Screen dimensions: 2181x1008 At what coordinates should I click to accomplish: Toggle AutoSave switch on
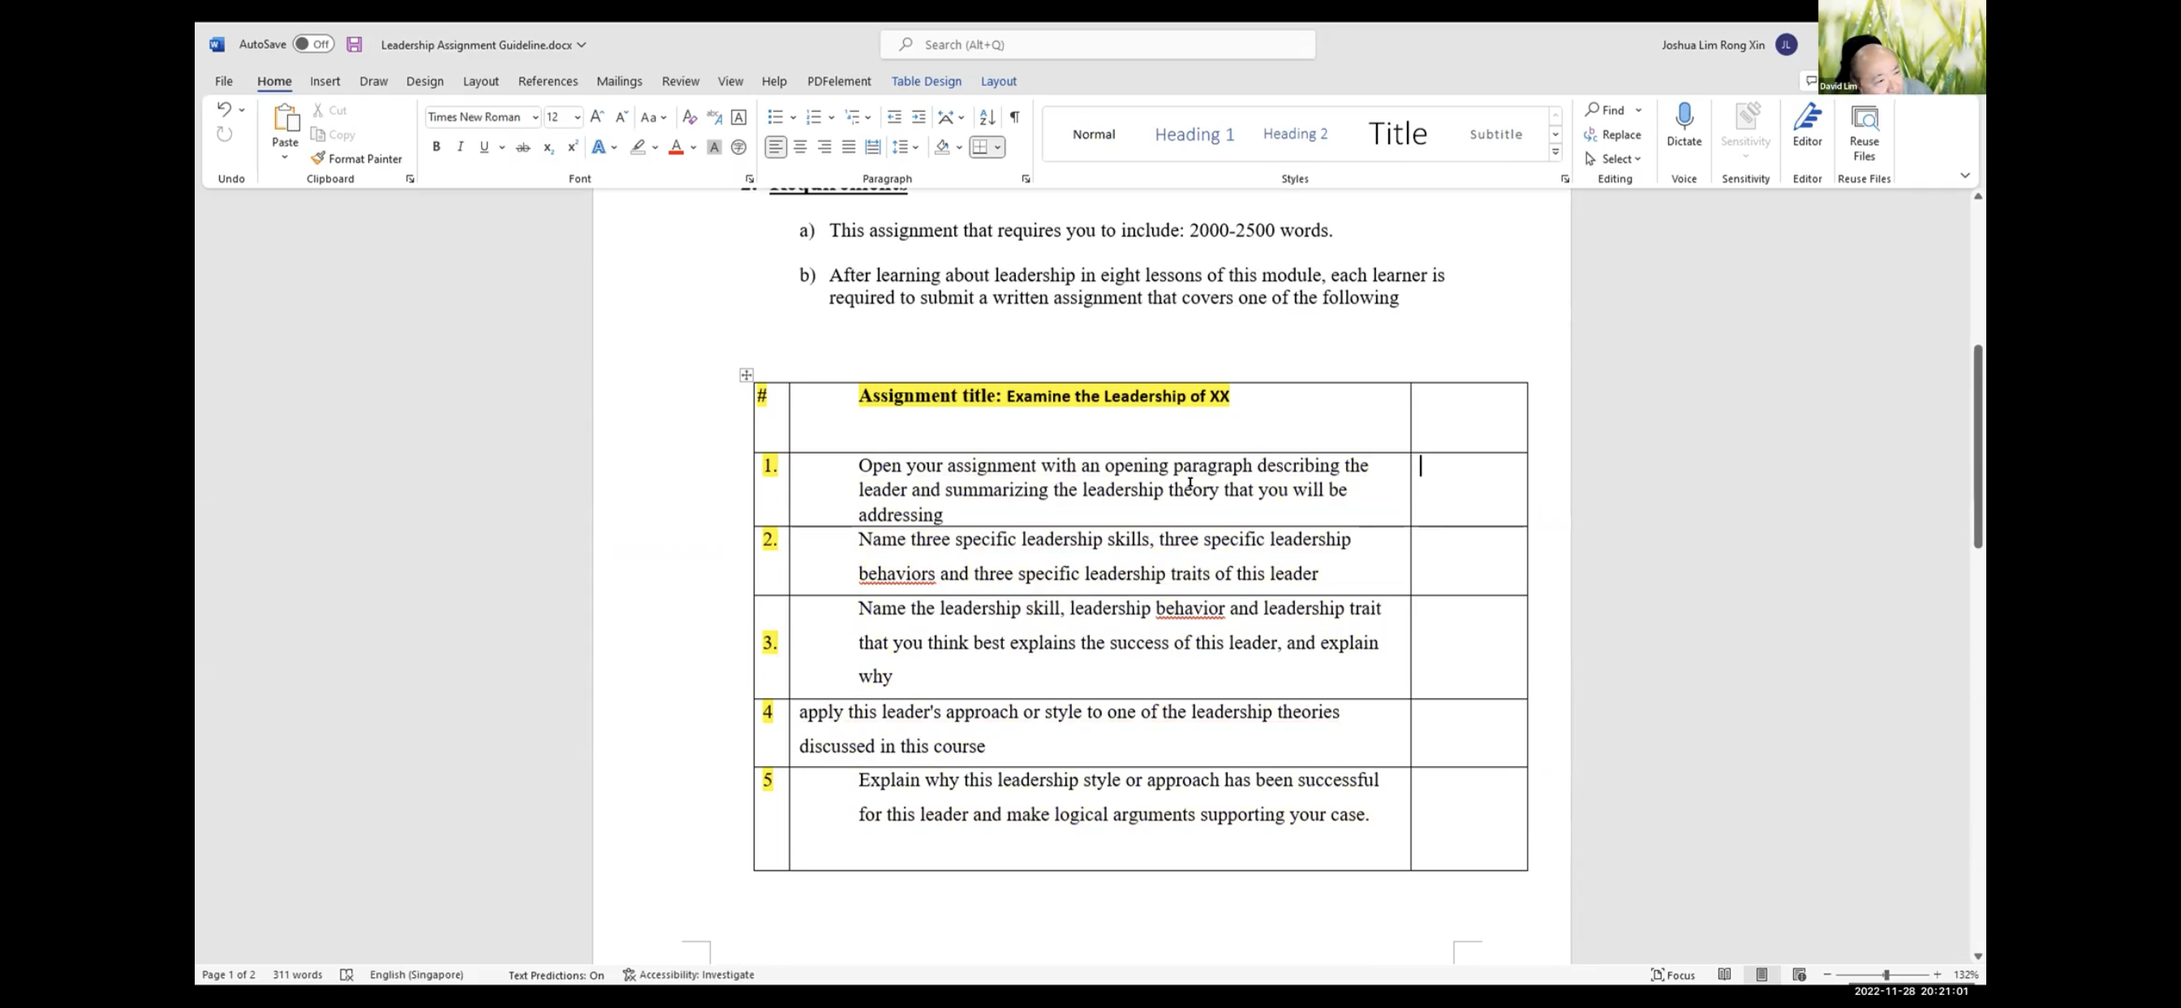pos(313,44)
